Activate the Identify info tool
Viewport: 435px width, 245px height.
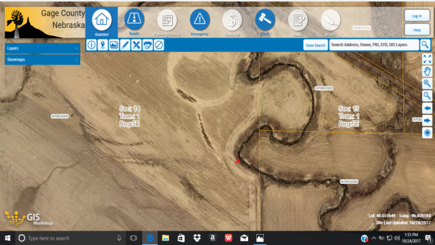91,45
